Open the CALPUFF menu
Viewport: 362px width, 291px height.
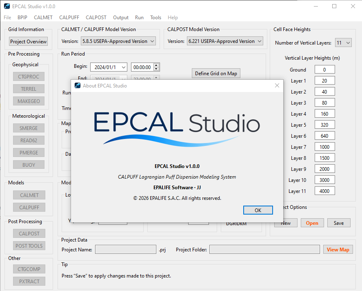(x=69, y=18)
